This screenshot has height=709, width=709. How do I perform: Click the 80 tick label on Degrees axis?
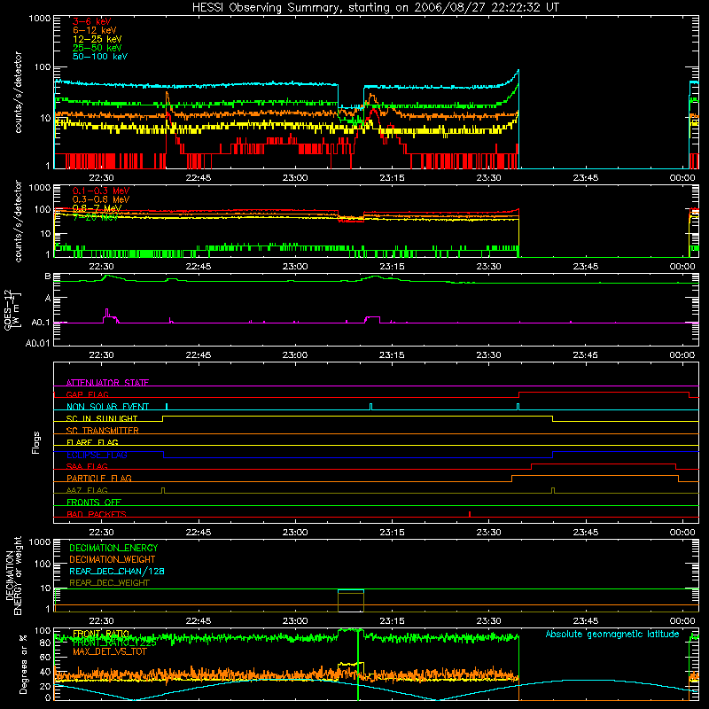pyautogui.click(x=45, y=643)
